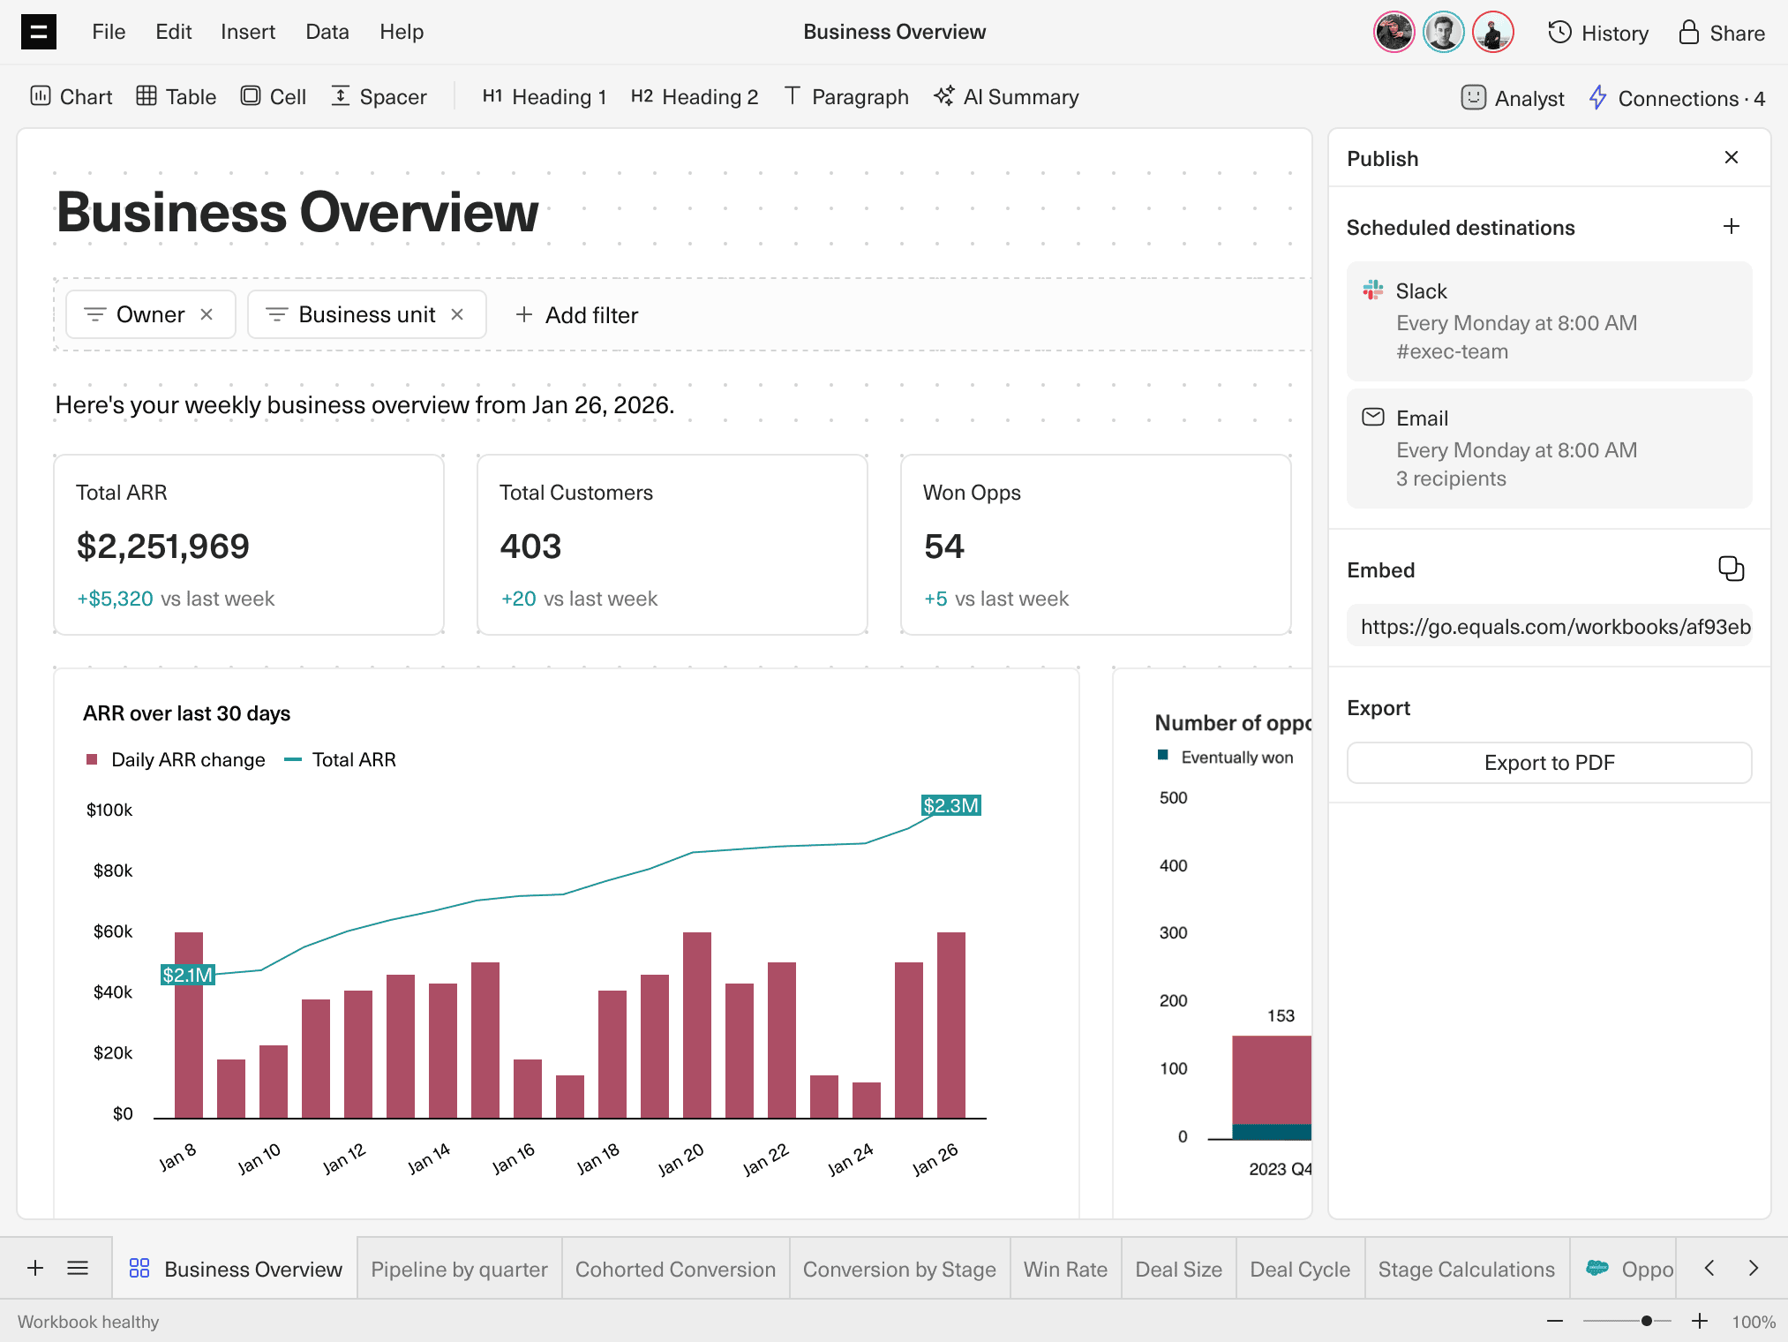Open the Data menu
1788x1342 pixels.
(x=327, y=32)
